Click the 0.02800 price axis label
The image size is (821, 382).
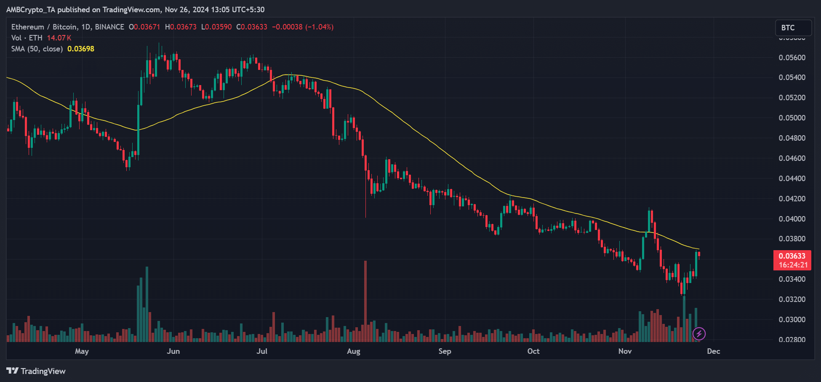[x=792, y=340]
